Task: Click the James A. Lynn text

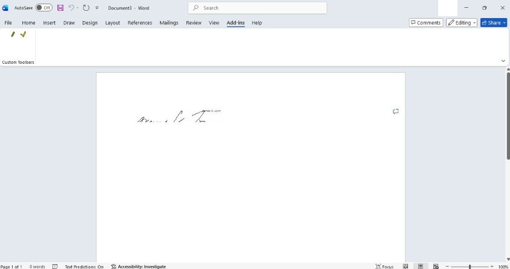Action: 211,111
